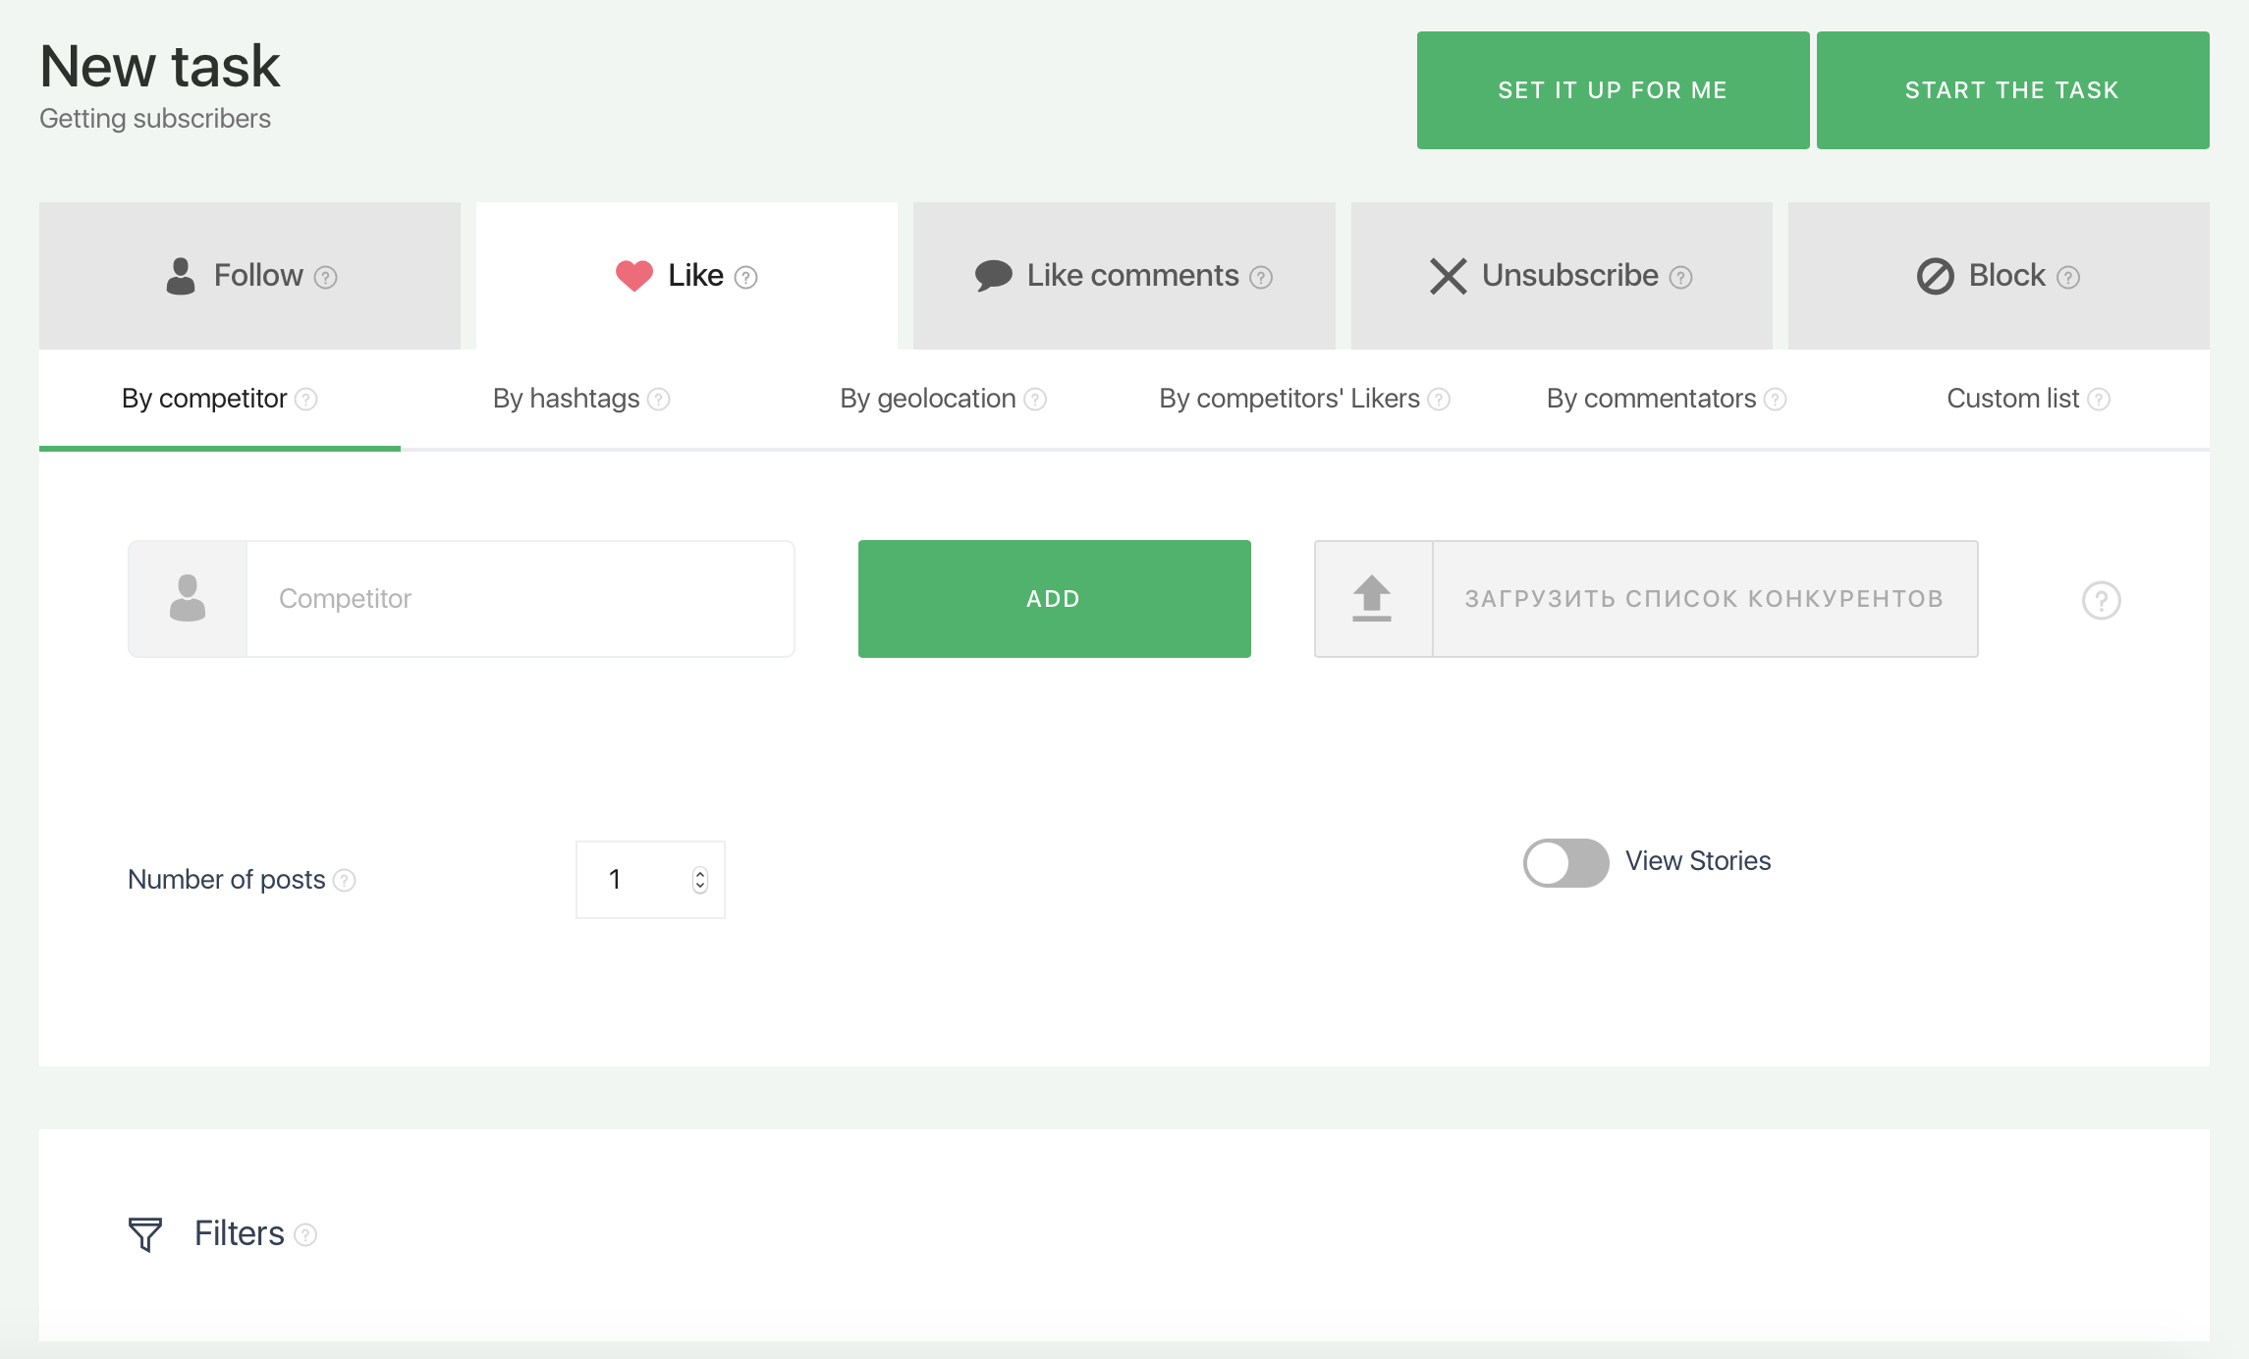Expand the Filters section heading
The height and width of the screenshot is (1359, 2249).
(x=240, y=1234)
